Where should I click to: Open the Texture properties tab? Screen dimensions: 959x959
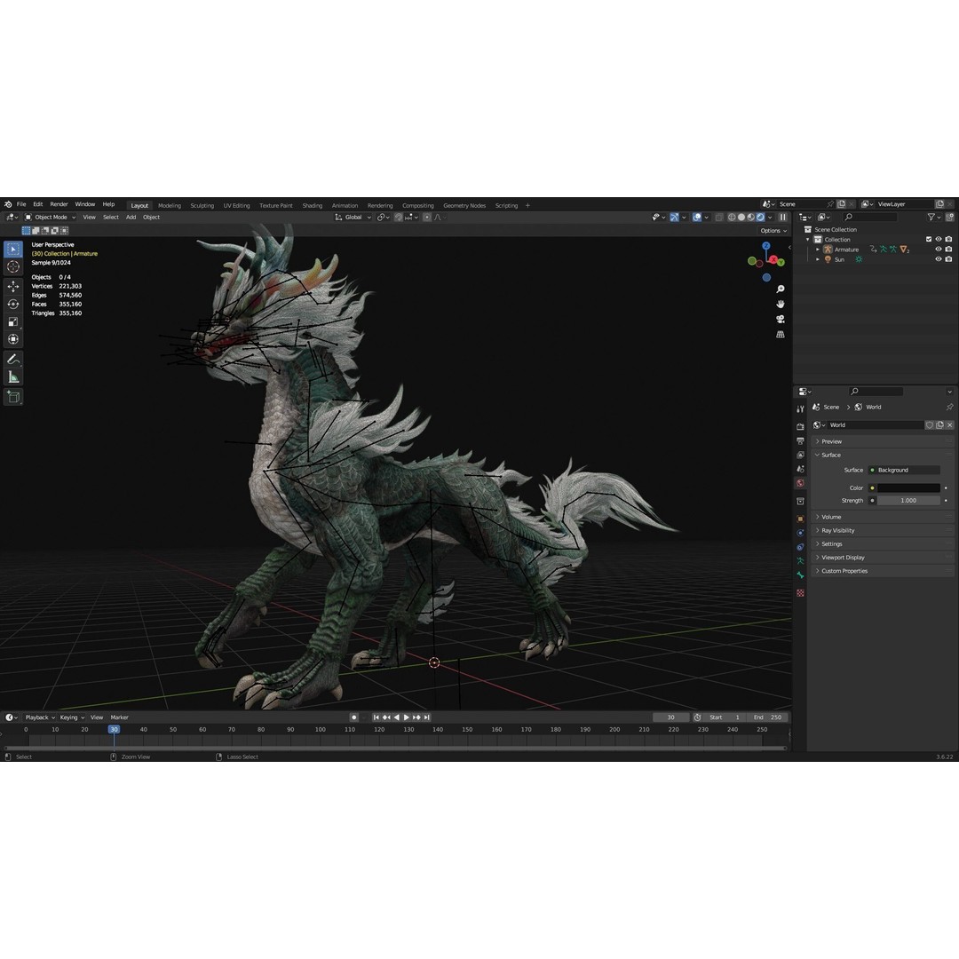click(800, 593)
